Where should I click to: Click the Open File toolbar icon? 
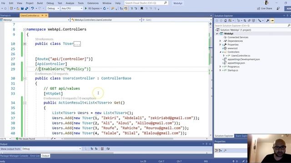pyautogui.click(x=18, y=9)
